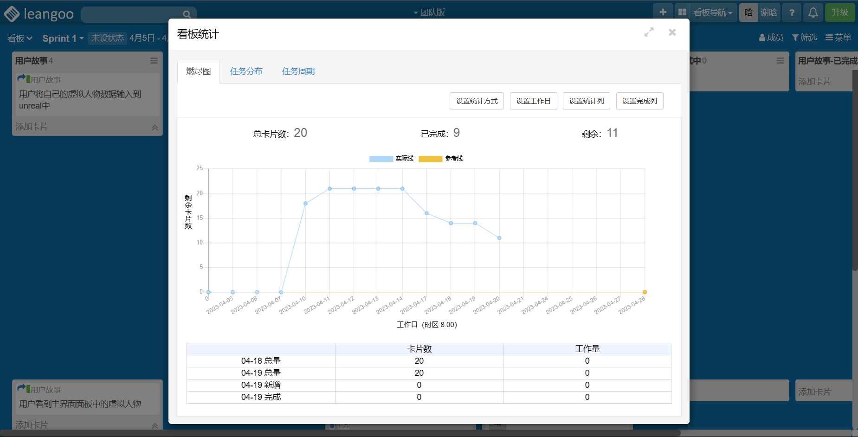
Task: Click the 已完成 value 9
Action: 457,133
